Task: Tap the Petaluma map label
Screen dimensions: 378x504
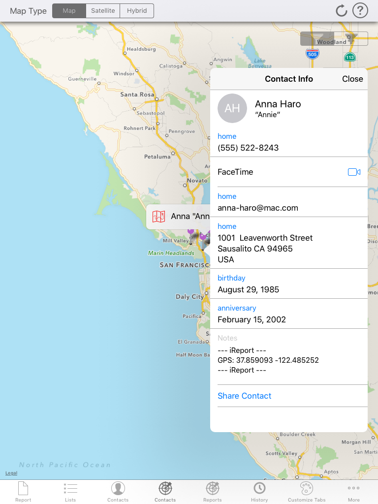Action: point(157,157)
